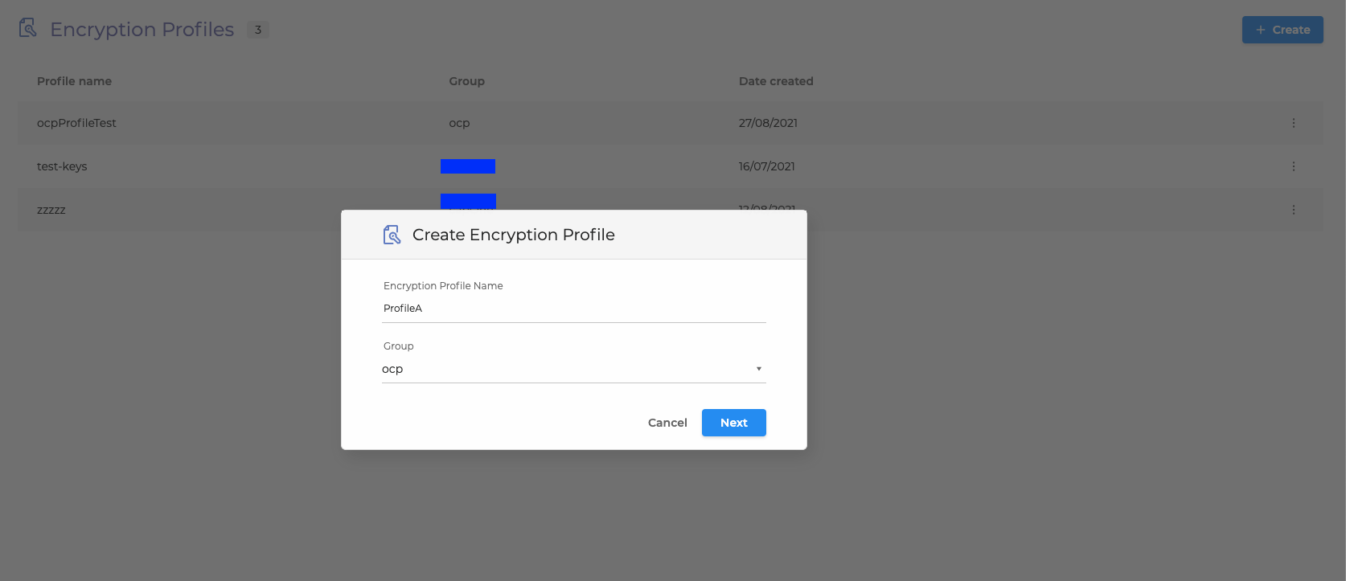Click the Encryption Profile Name input field
The width and height of the screenshot is (1346, 581).
click(x=573, y=309)
